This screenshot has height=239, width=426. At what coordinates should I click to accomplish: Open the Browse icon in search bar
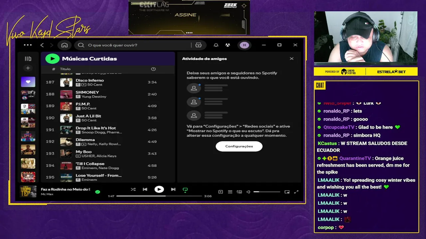click(x=199, y=45)
